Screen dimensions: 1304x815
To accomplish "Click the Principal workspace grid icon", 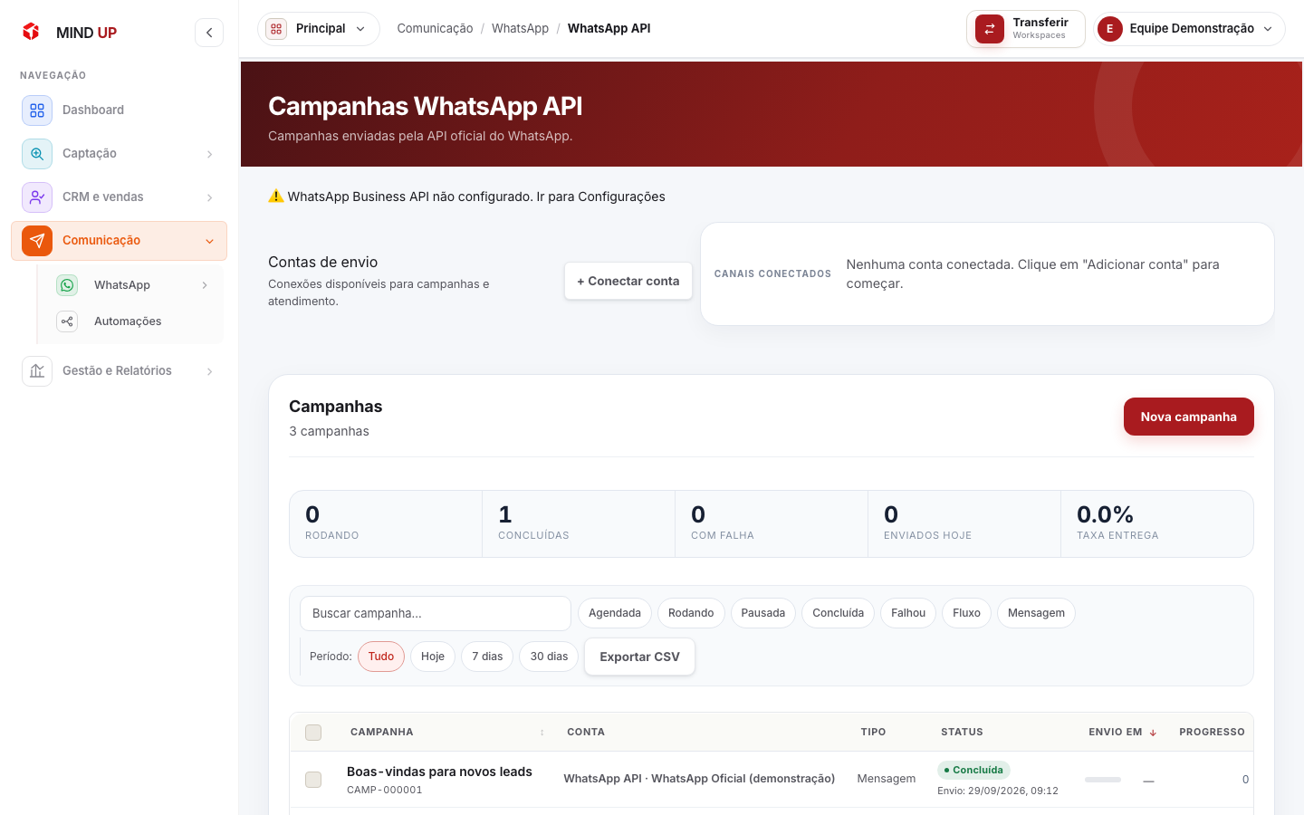I will click(276, 29).
